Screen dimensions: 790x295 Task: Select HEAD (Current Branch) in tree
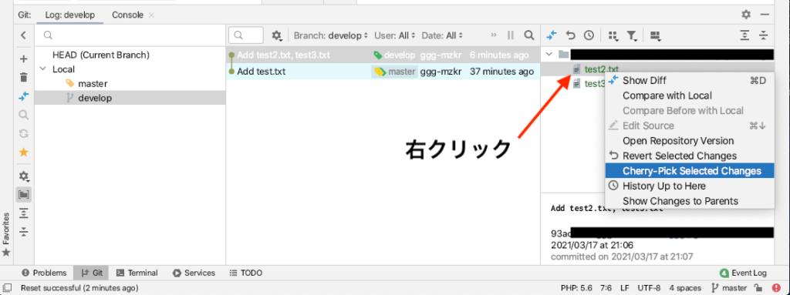click(101, 55)
